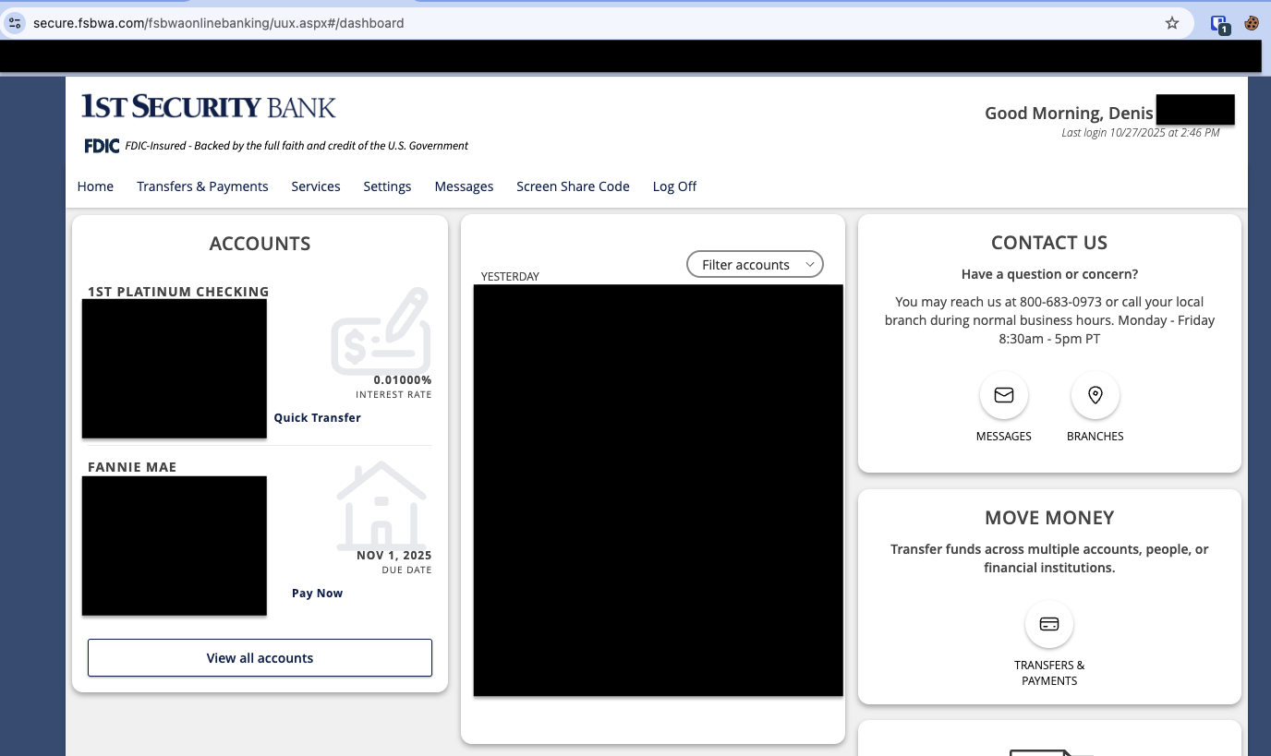Click the MOVE MONEY heading
This screenshot has height=756, width=1271.
[1049, 518]
